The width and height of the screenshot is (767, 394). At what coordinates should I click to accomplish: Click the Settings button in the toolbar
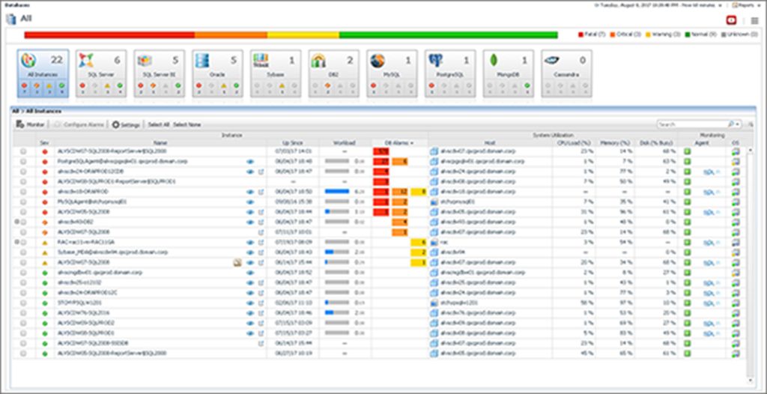point(126,124)
